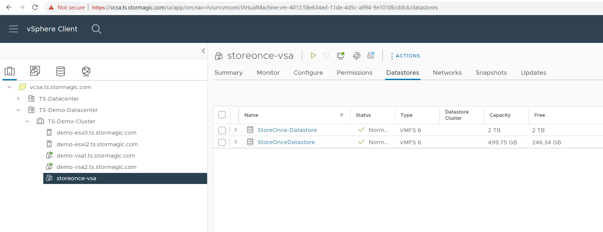Viewport: 603px width, 232px height.
Task: Click the Name column sort arrow
Action: [342, 115]
